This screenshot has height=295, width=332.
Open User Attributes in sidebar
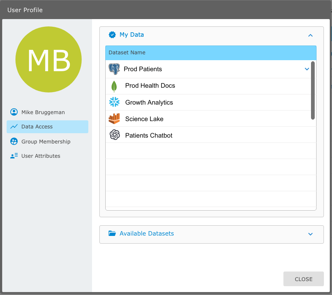coord(40,156)
